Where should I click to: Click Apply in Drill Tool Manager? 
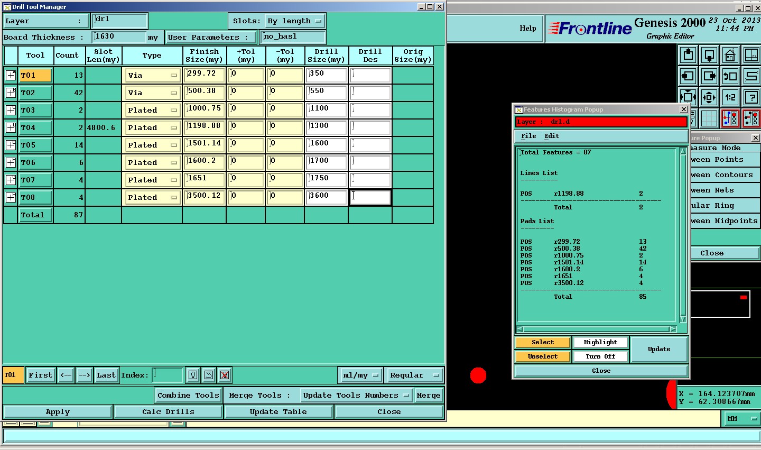[58, 411]
